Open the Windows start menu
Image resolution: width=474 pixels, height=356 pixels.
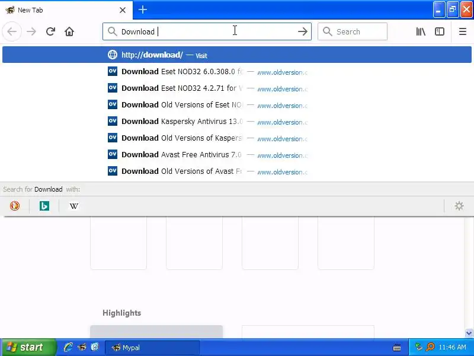pos(28,347)
